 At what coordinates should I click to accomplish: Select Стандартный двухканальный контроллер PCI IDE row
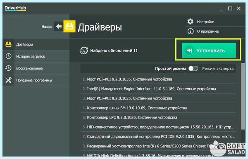click(158, 136)
